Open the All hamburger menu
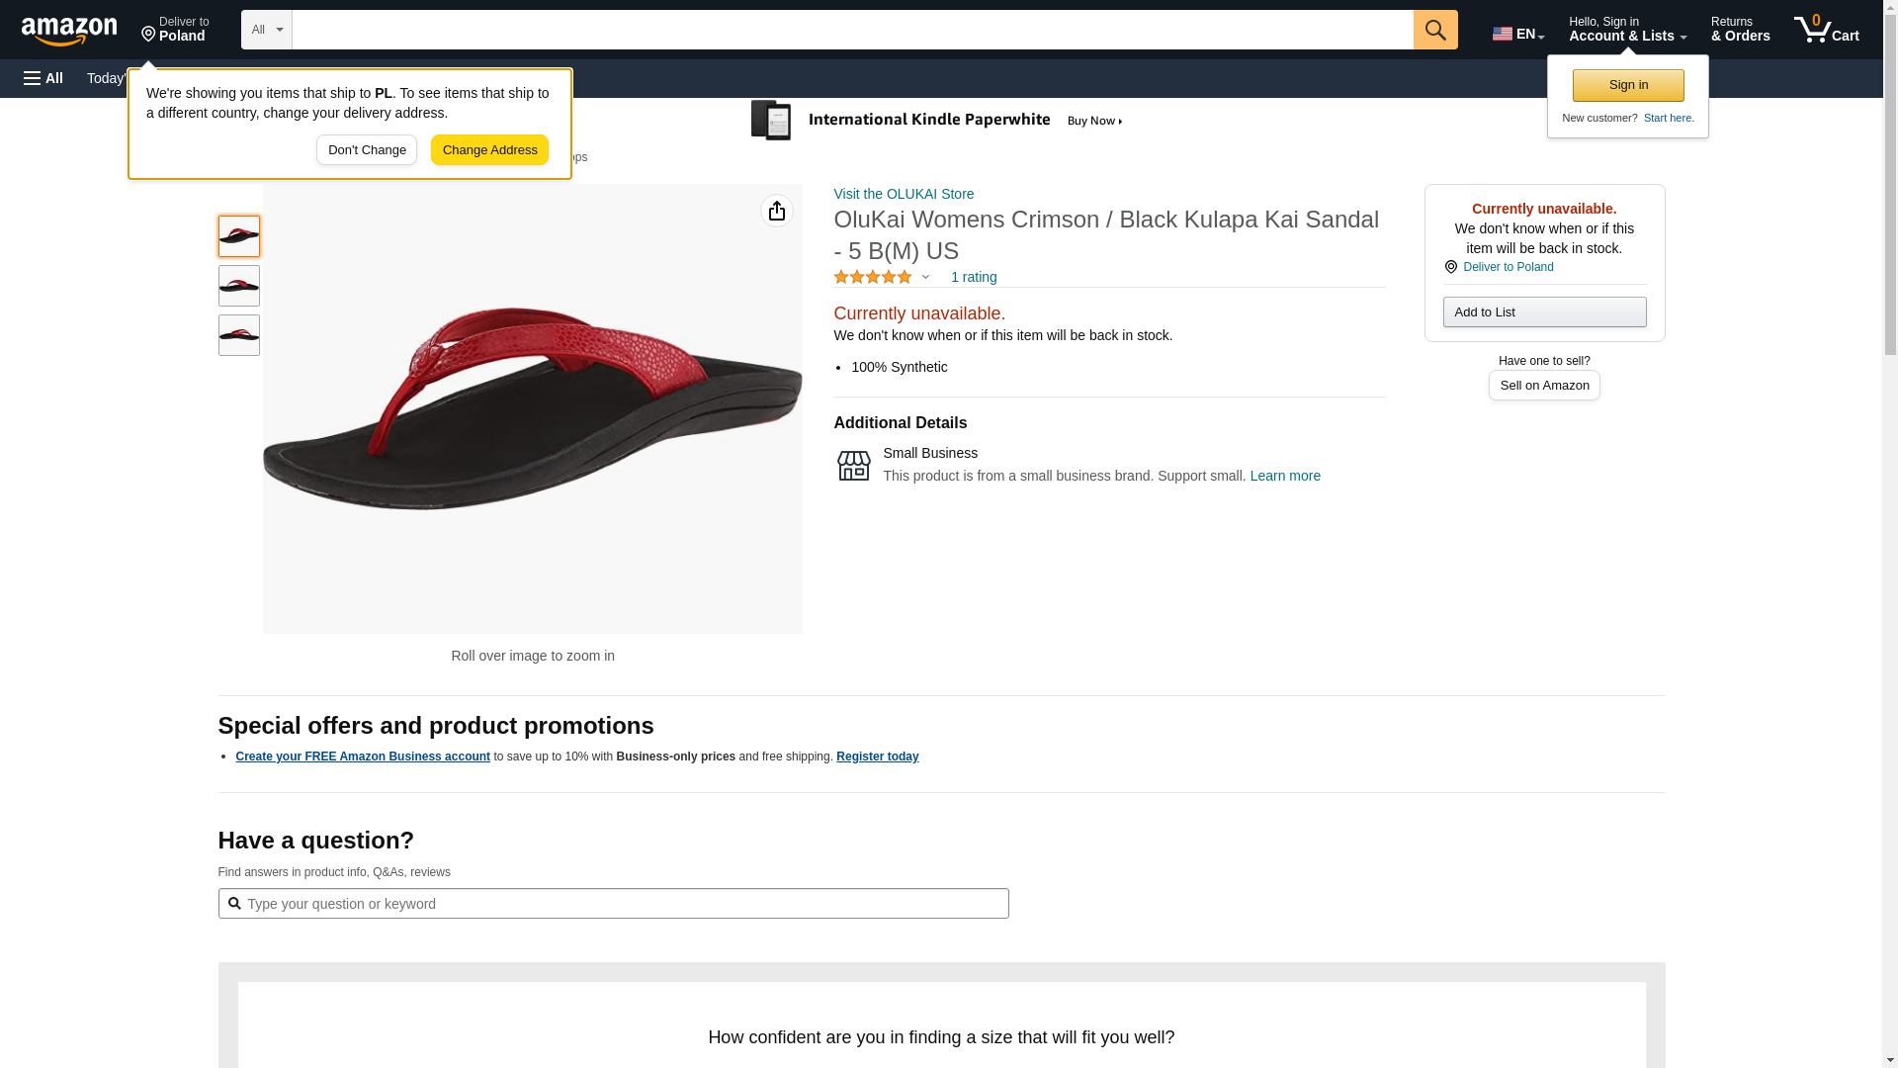Screen dimensions: 1898x1068 pos(43,78)
